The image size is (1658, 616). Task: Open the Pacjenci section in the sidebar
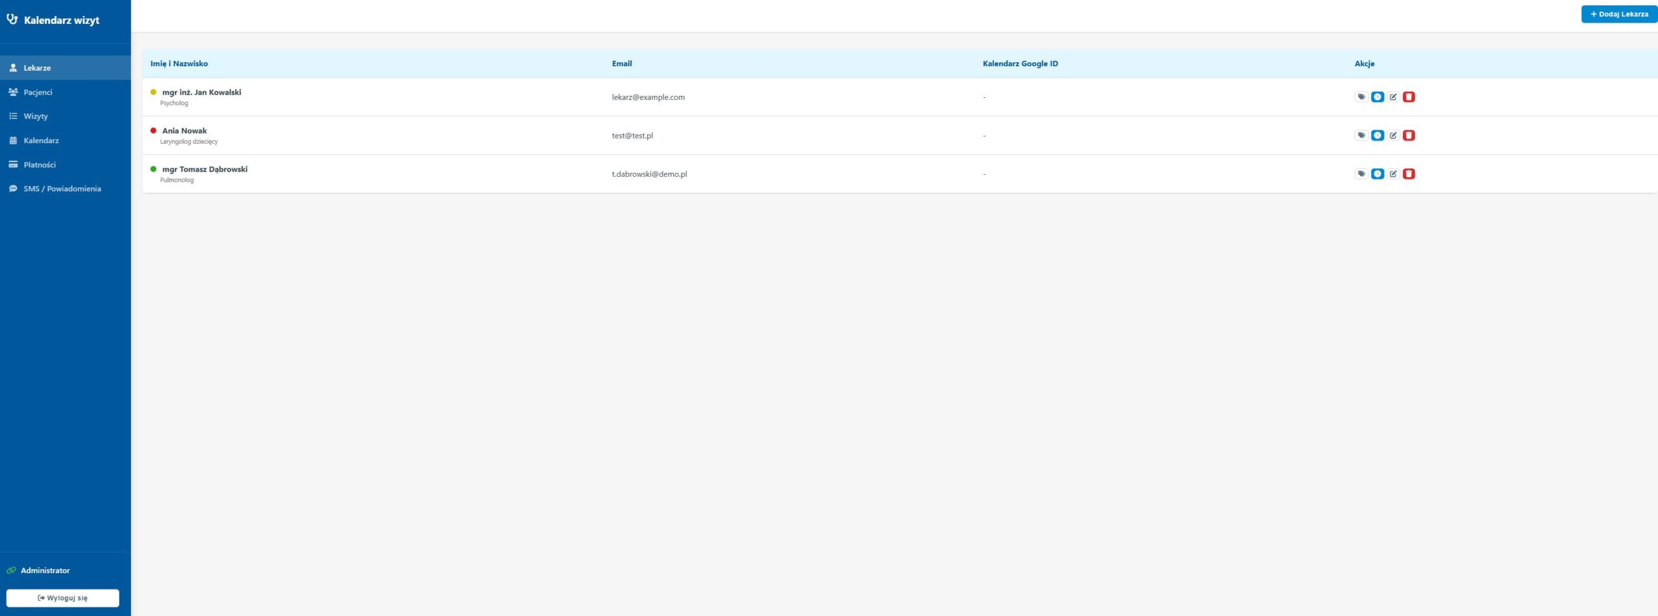point(38,92)
